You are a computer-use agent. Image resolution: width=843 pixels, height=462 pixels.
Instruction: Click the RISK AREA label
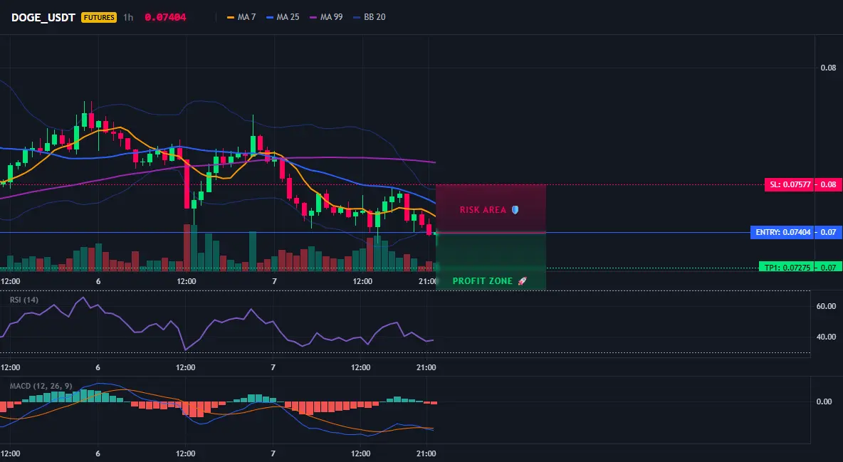tap(483, 210)
